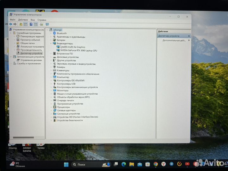Collapse the Видеоадаптеры category
Image resolution: width=228 pixels, height=171 pixels.
51,43
